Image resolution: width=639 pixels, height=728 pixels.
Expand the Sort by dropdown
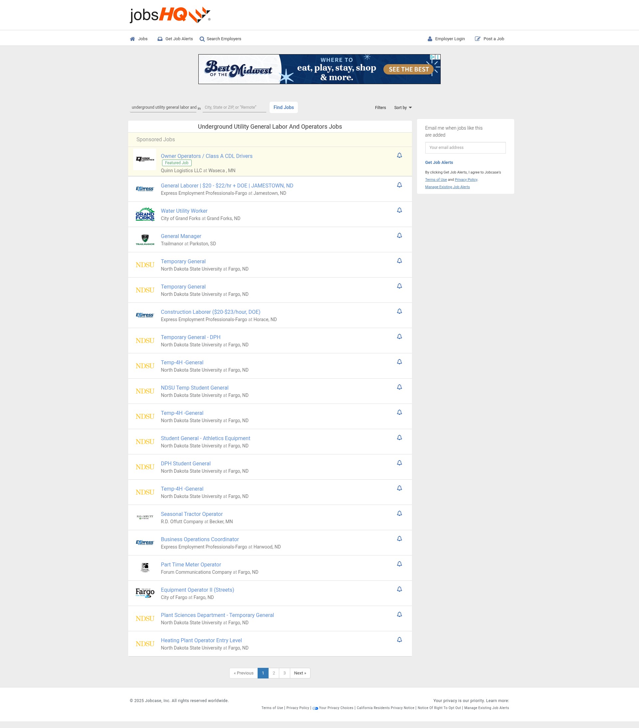point(403,108)
